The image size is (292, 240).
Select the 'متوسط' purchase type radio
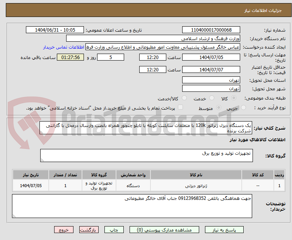click(x=219, y=108)
